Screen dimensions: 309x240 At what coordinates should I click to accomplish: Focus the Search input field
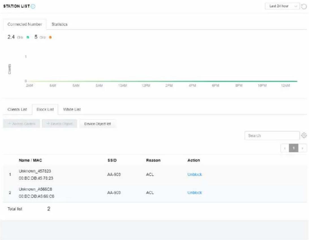(x=272, y=136)
